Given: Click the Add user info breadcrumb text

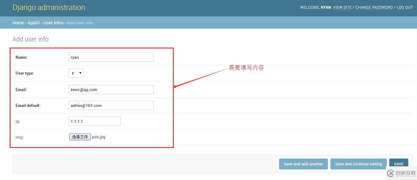Looking at the screenshot, I should (80, 23).
